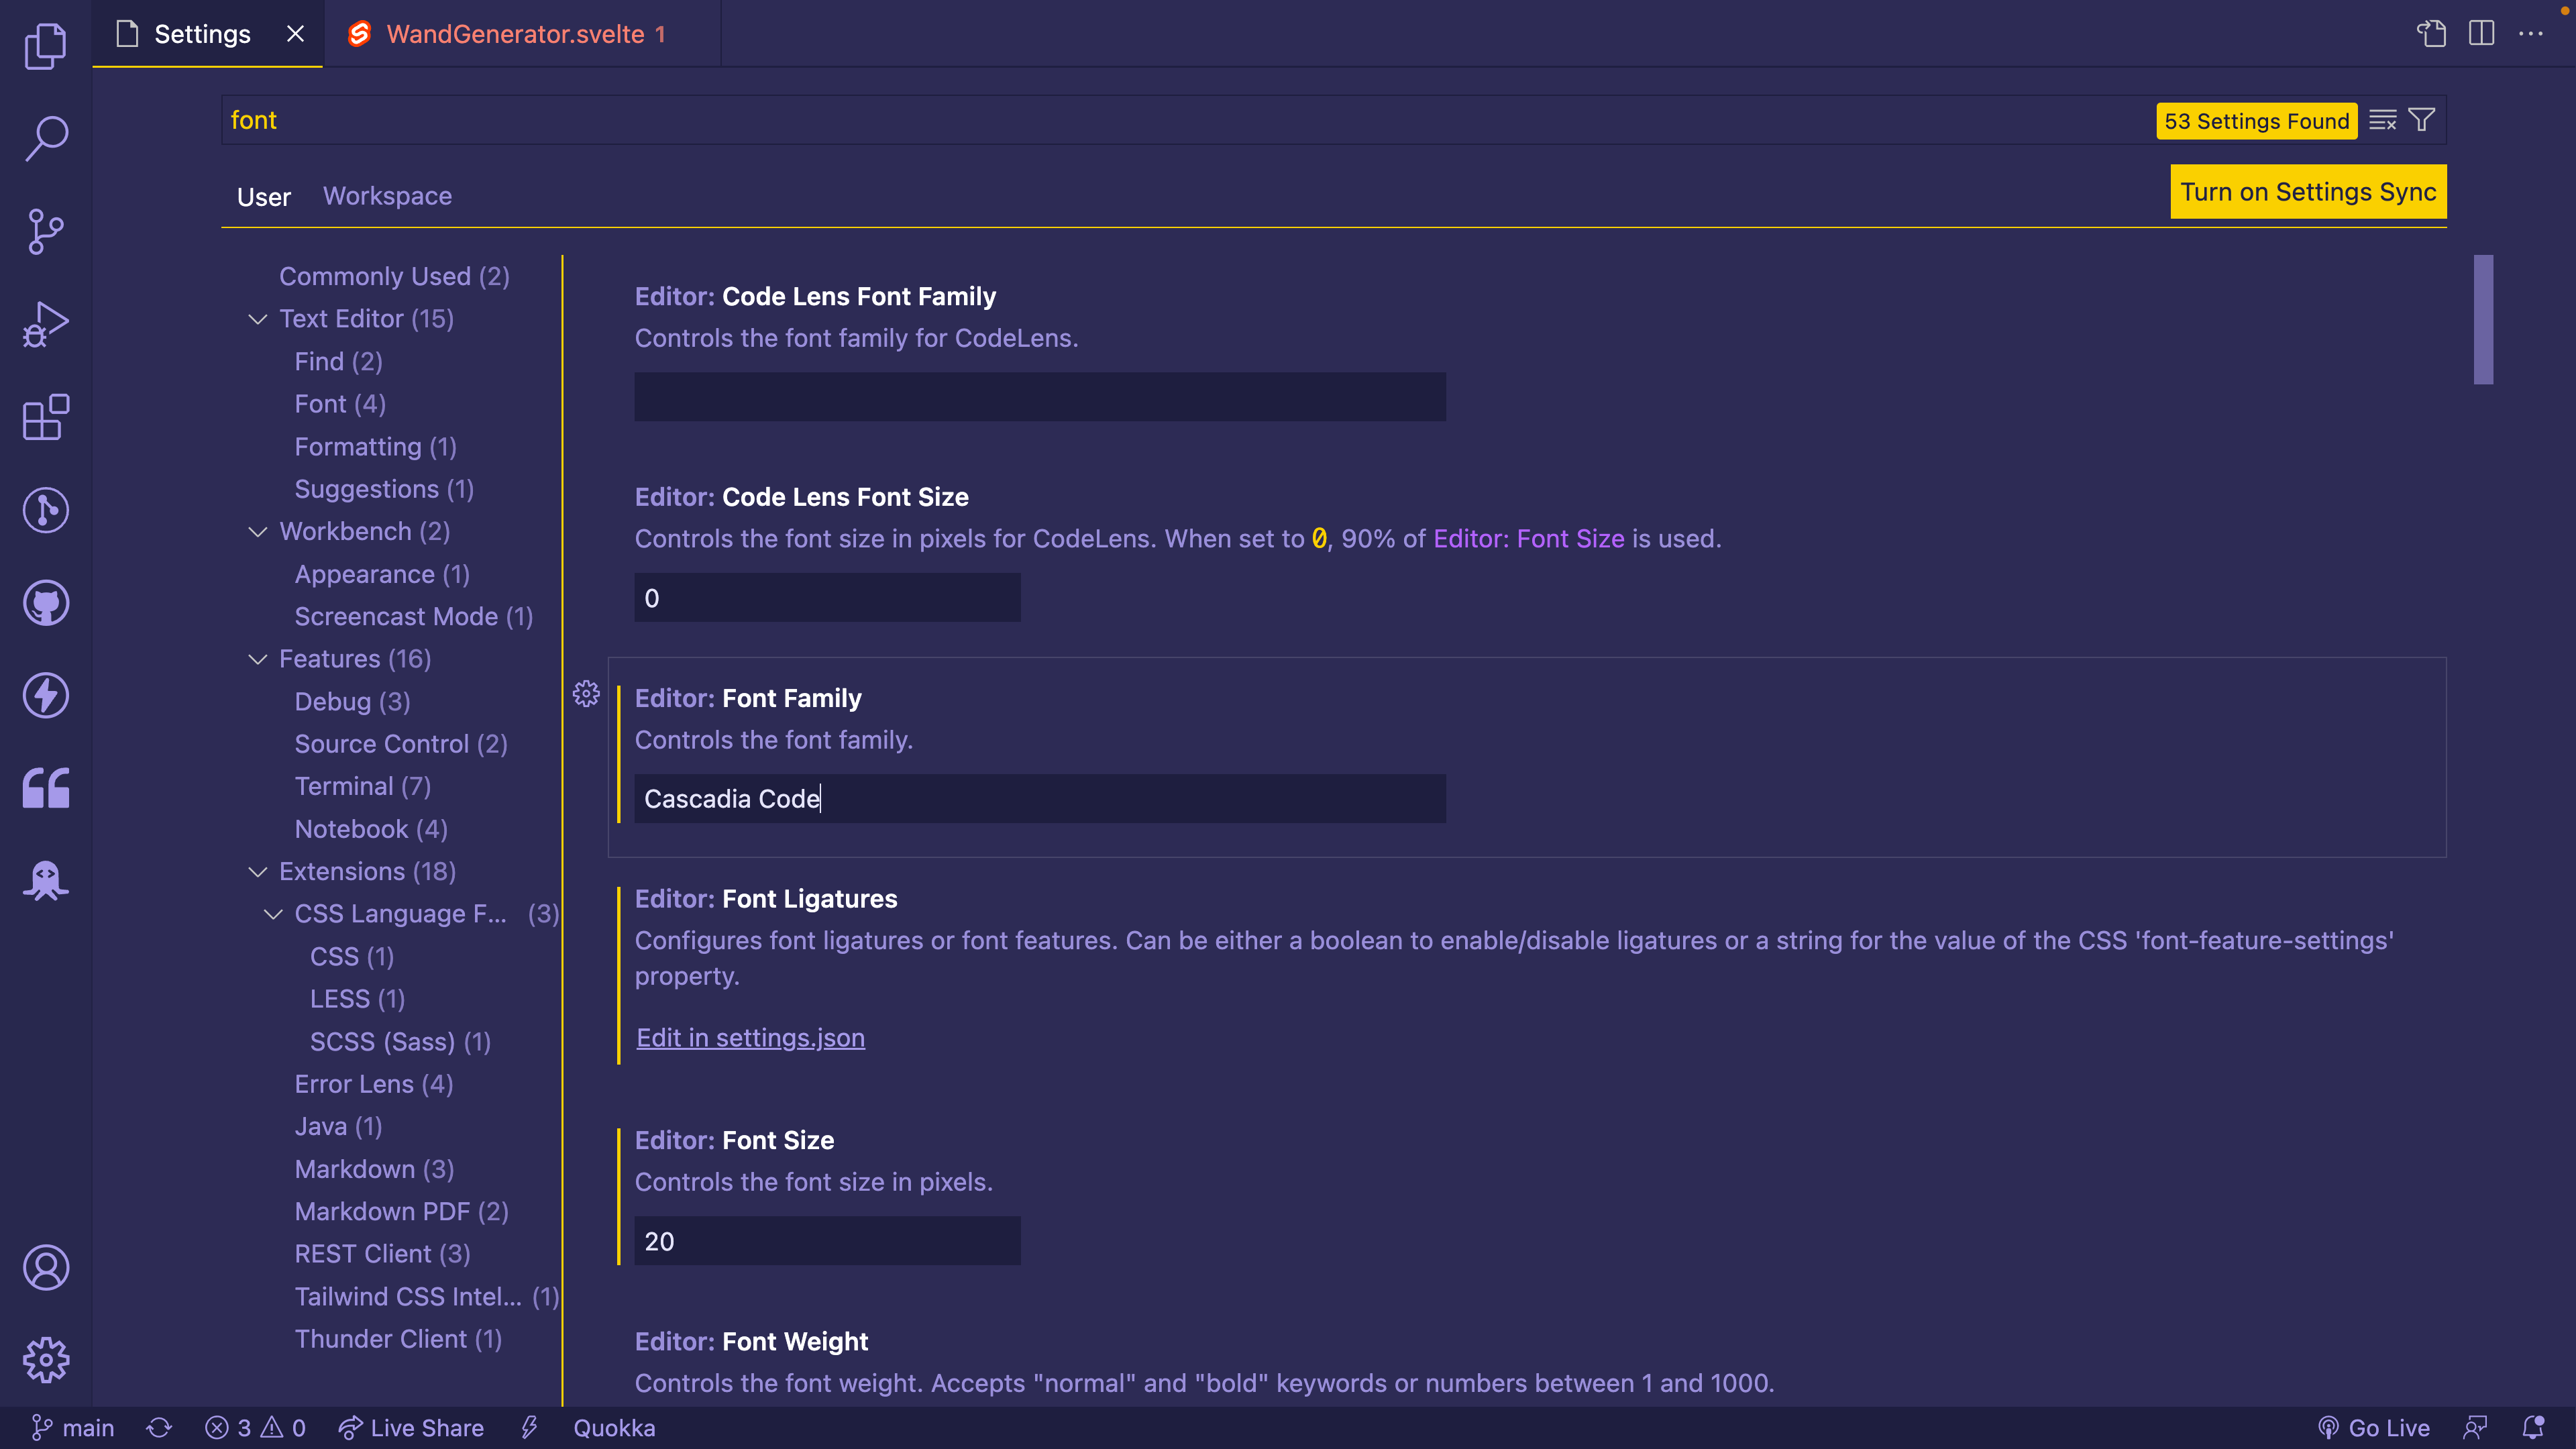Select Screencast Mode (1) in tree
This screenshot has width=2576, height=1449.
[x=413, y=617]
